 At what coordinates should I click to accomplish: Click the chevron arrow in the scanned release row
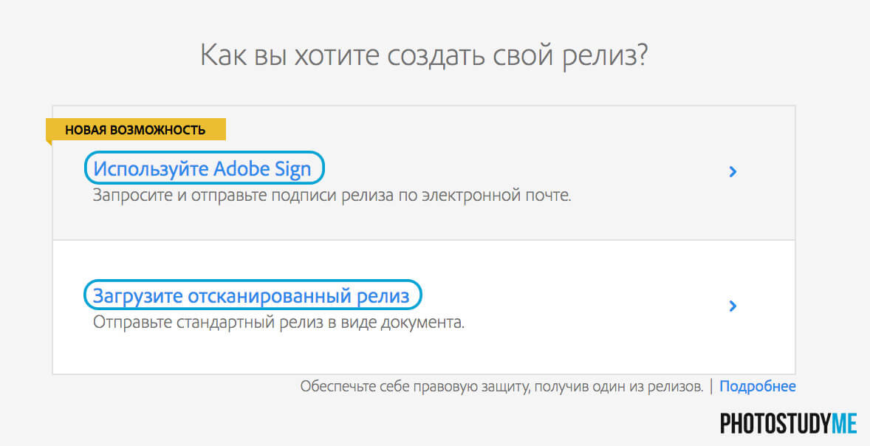(733, 306)
